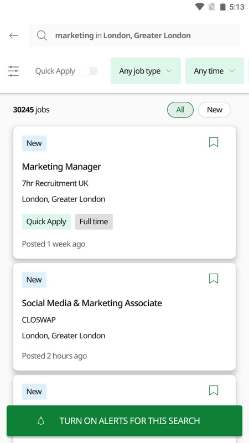Click the Quick Apply tag on first job
This screenshot has width=249, height=443.
(x=46, y=221)
